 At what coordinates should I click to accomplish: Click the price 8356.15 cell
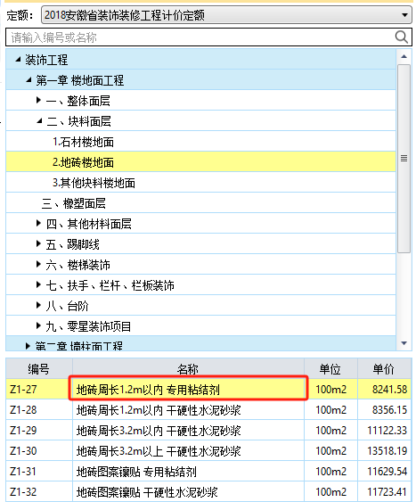click(x=384, y=410)
